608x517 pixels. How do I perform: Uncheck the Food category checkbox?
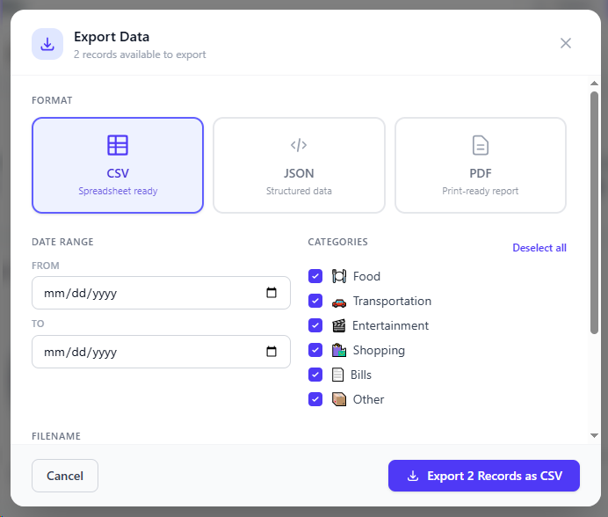pos(315,276)
